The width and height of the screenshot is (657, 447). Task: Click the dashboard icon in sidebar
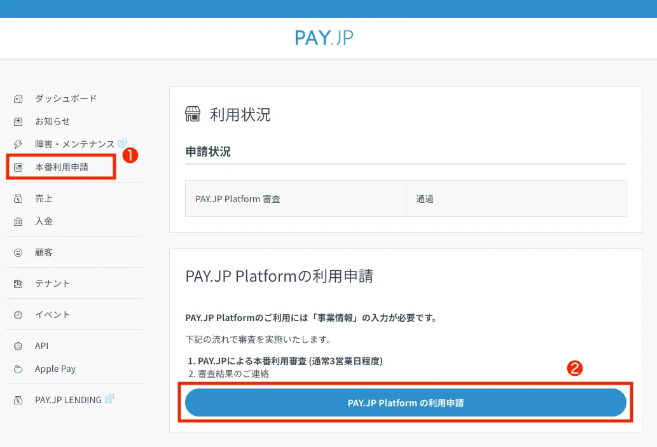[x=18, y=99]
